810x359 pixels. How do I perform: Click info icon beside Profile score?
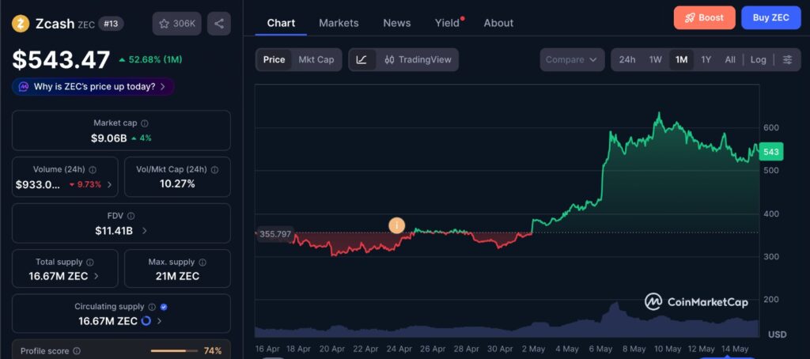(x=77, y=351)
